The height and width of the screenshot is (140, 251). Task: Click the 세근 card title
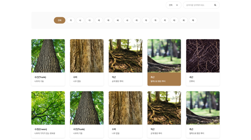click(x=191, y=77)
